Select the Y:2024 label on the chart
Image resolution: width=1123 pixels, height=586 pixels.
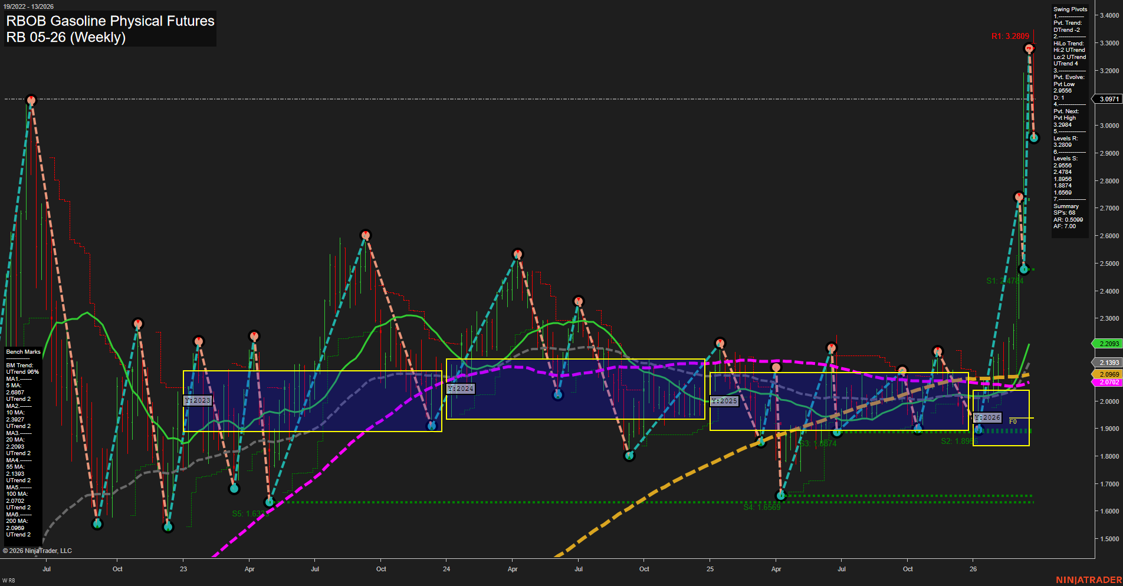(x=461, y=389)
